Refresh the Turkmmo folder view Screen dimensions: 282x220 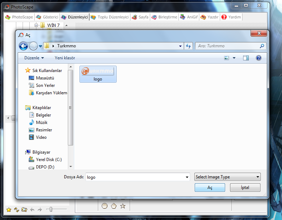pyautogui.click(x=188, y=46)
